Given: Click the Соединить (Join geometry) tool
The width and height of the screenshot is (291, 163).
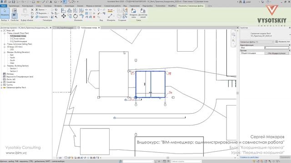Looking at the screenshot, I should point(42,17).
